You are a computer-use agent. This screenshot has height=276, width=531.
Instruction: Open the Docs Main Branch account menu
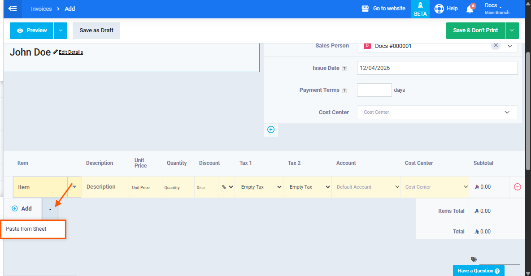pos(496,9)
